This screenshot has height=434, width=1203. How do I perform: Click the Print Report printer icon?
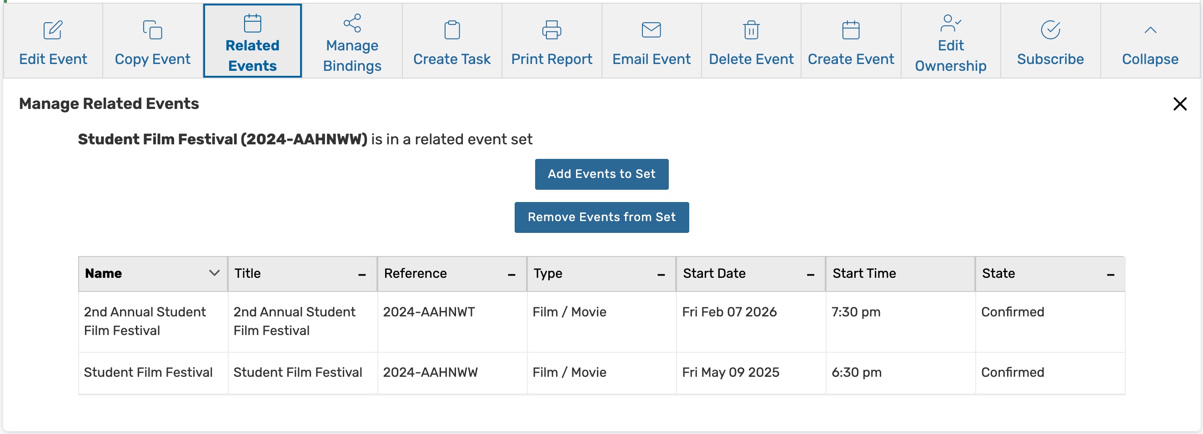pos(551,30)
